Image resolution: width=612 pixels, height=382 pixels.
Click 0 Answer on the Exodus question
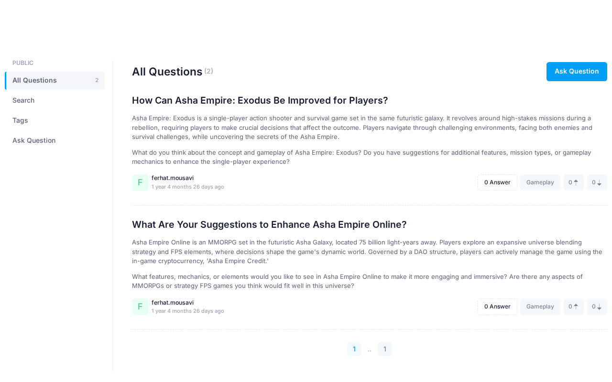(497, 182)
